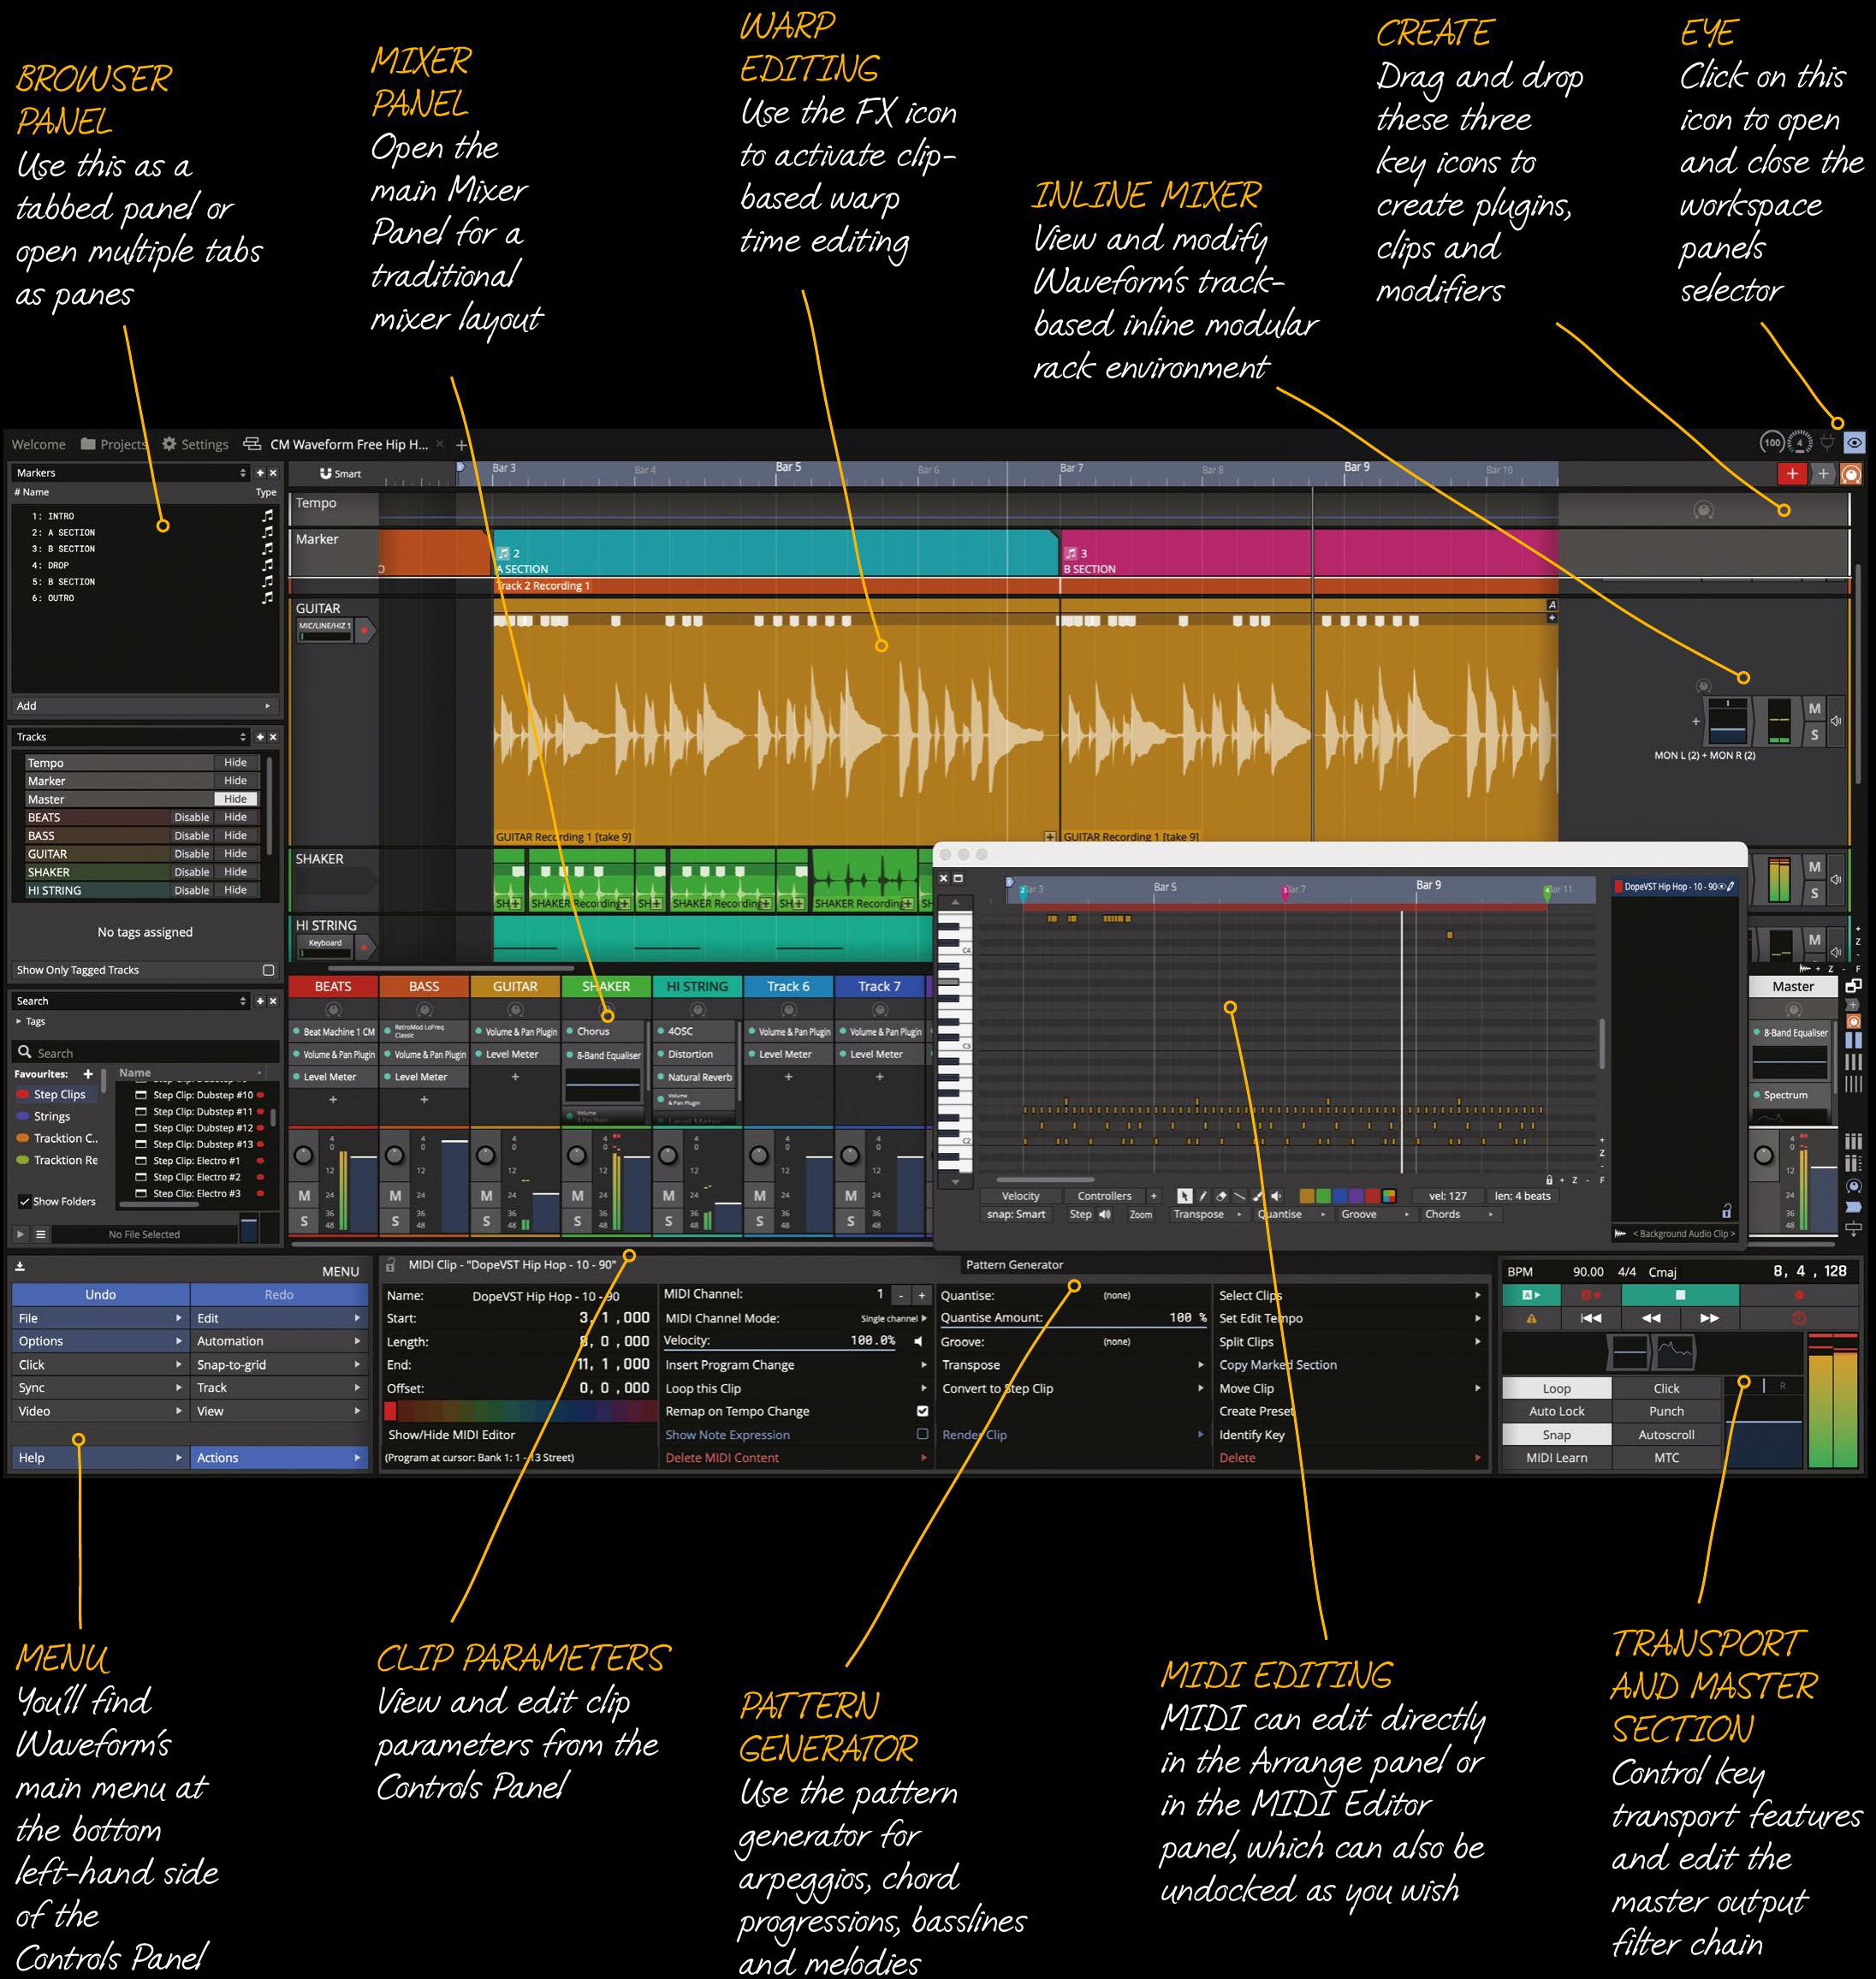
Task: Click the eye icon for workspace panels
Action: tap(1853, 443)
